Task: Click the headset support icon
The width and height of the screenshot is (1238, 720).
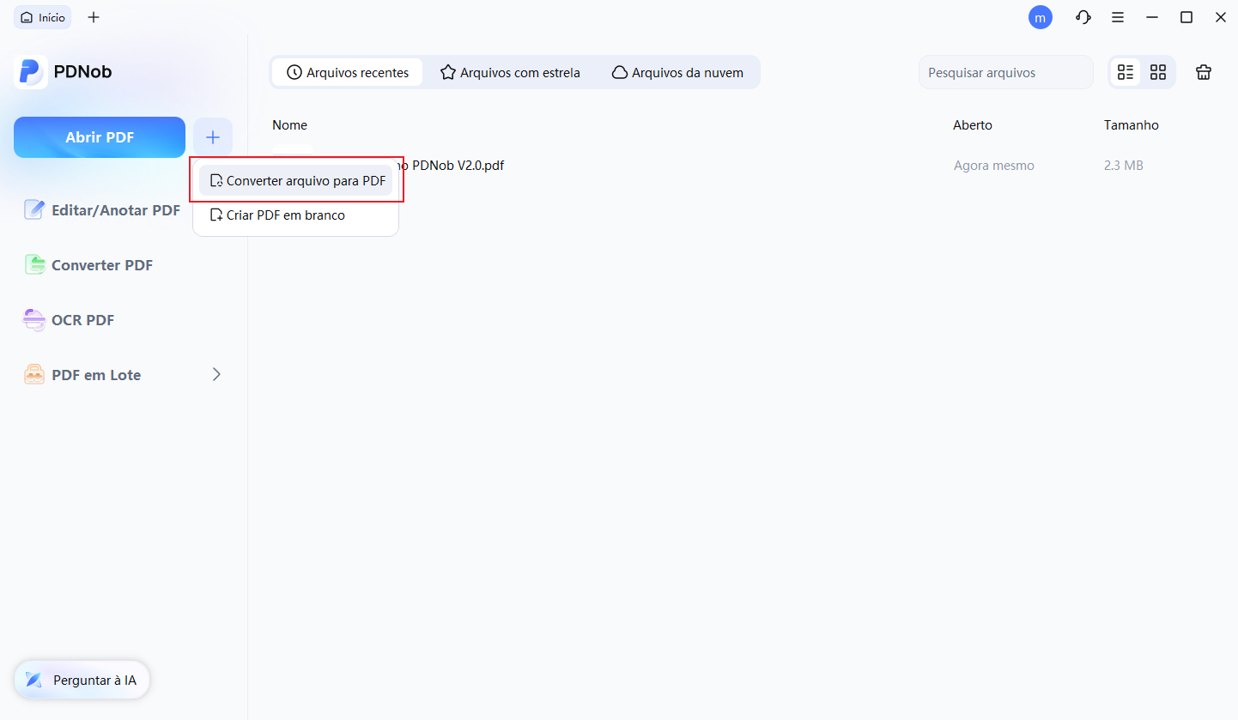Action: [x=1083, y=17]
